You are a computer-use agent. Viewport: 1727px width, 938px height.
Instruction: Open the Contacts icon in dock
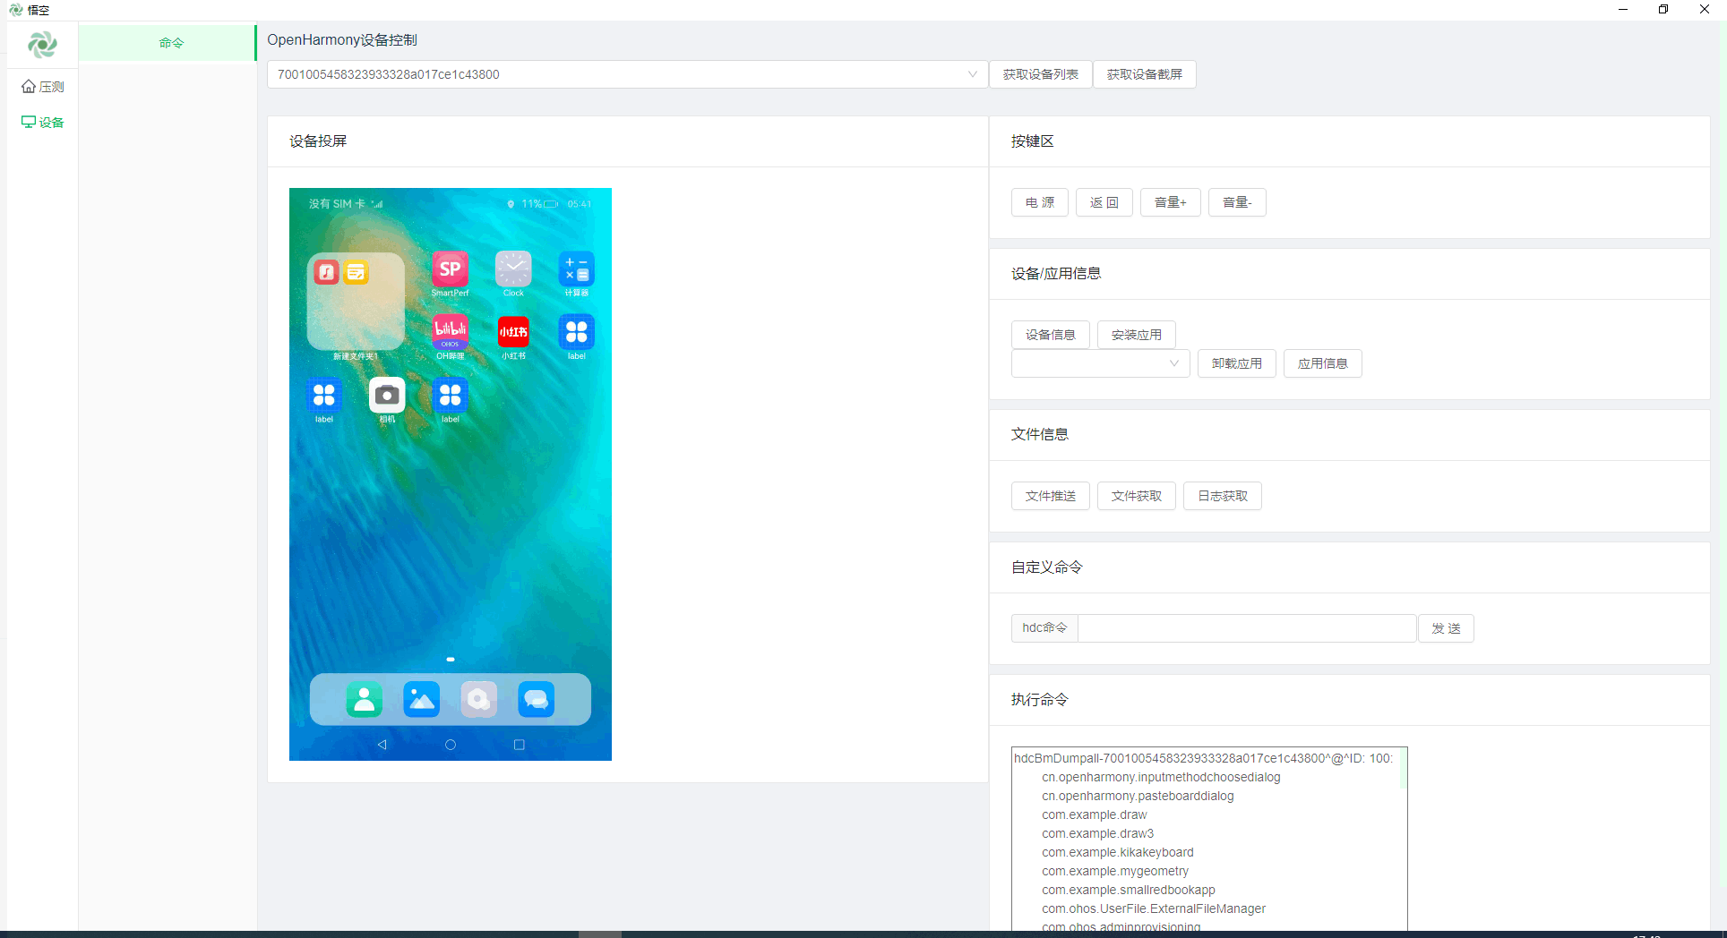point(364,699)
